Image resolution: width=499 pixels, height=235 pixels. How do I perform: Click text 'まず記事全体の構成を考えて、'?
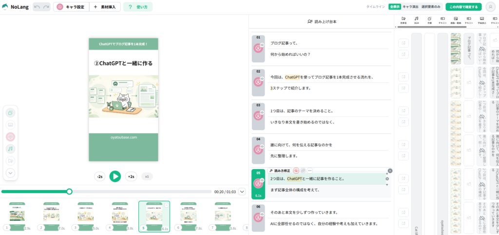pyautogui.click(x=295, y=190)
